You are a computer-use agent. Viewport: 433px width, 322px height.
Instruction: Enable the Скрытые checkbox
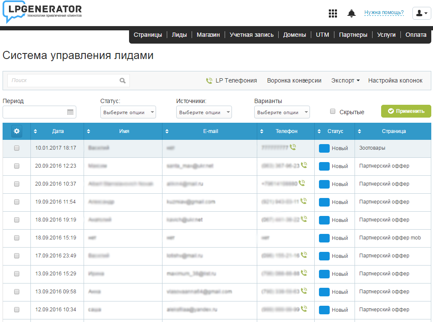(x=333, y=112)
